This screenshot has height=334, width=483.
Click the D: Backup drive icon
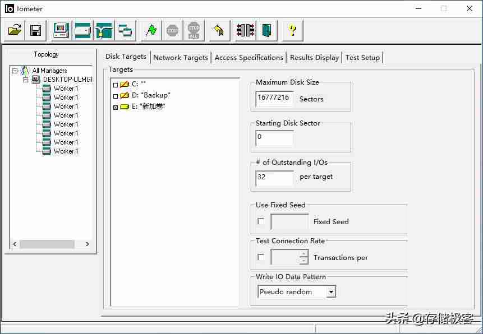tap(125, 95)
